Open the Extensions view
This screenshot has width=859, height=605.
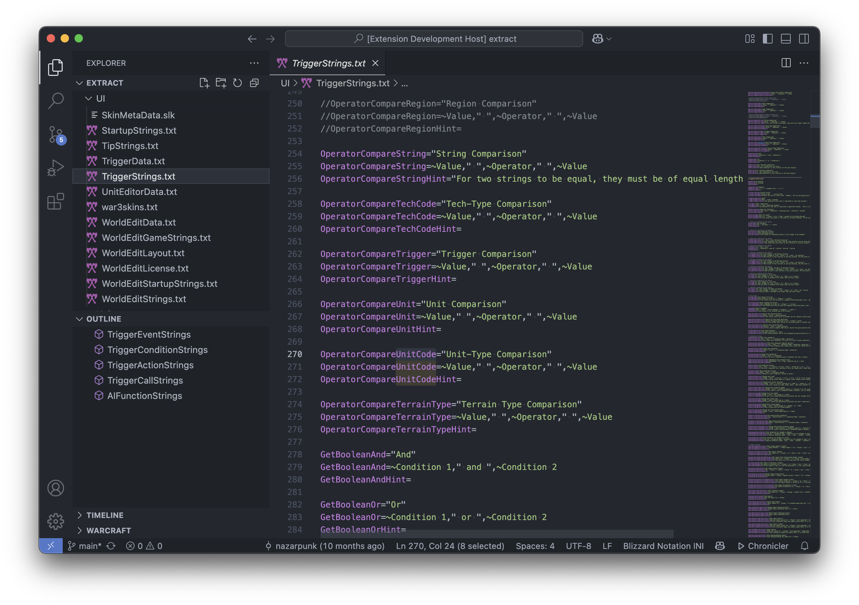[x=56, y=202]
